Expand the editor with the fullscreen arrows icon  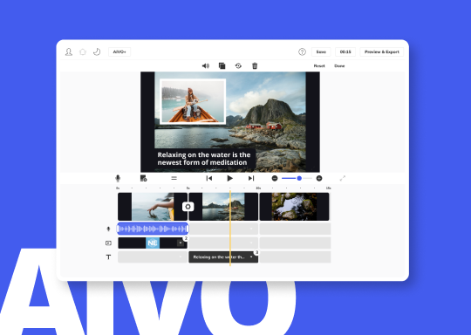pos(343,179)
